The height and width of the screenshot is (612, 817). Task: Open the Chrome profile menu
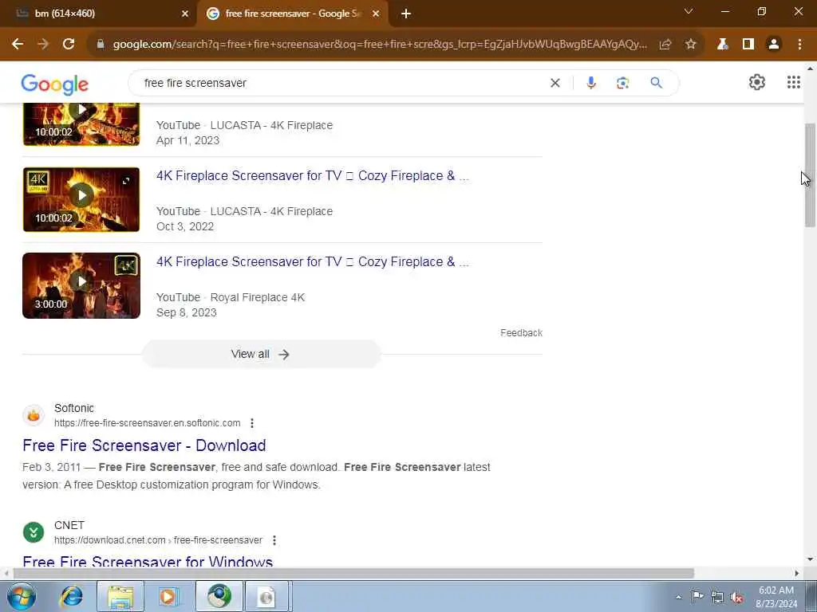(774, 45)
